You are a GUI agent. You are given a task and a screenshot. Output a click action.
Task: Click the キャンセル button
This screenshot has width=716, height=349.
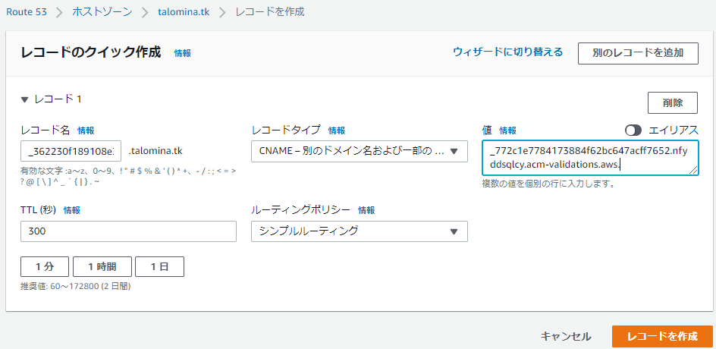[567, 337]
